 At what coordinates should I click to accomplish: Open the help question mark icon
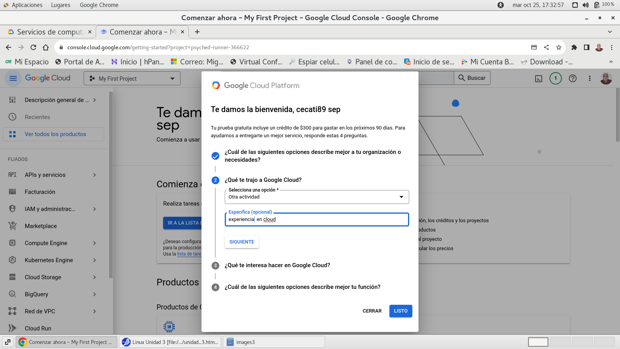[572, 78]
